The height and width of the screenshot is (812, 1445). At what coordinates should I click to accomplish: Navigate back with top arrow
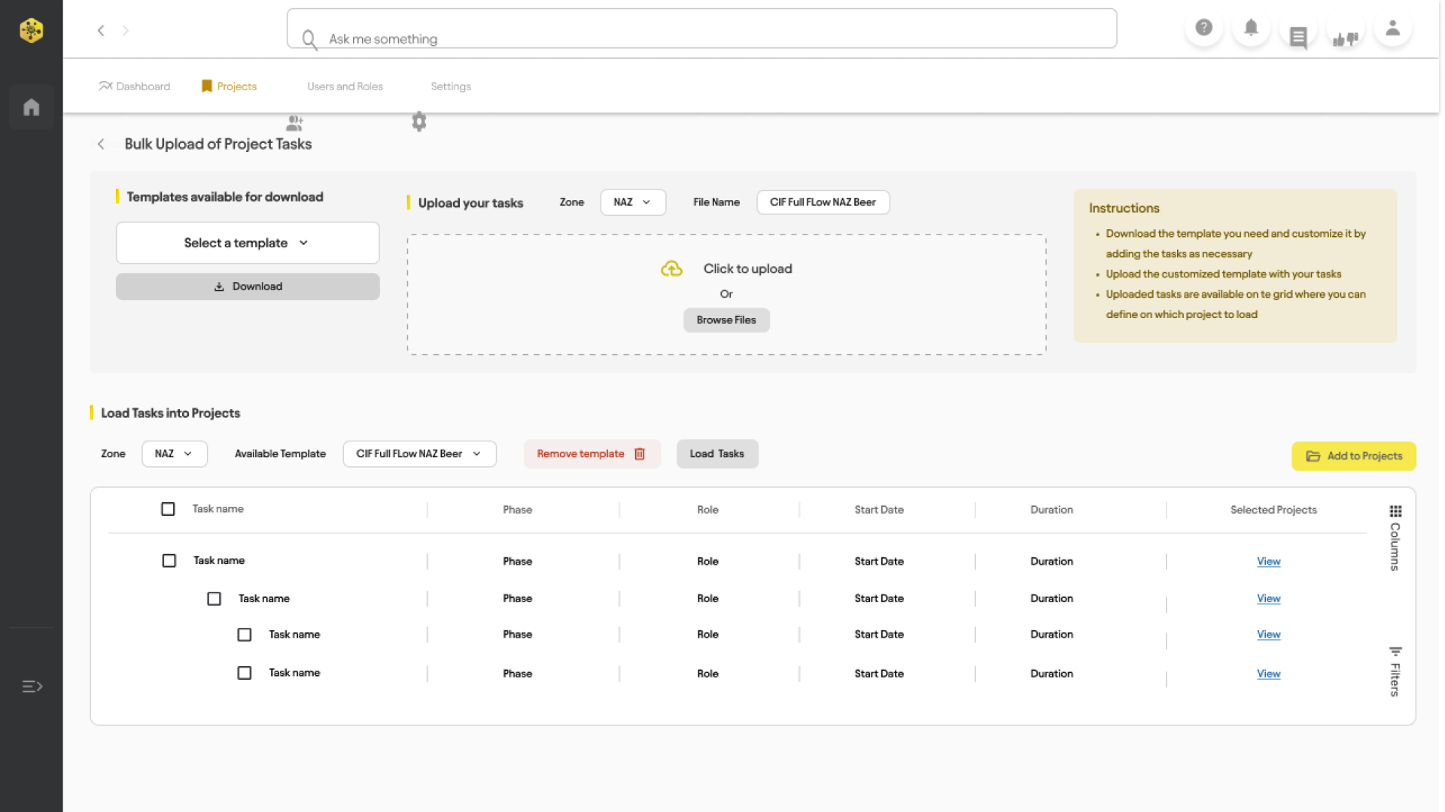click(x=101, y=30)
